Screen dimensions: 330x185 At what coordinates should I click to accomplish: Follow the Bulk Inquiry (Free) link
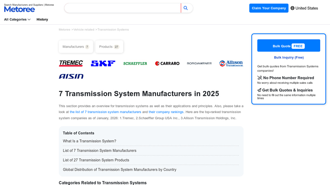click(x=289, y=58)
